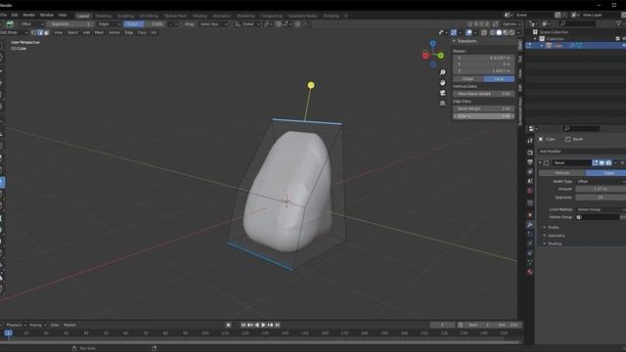This screenshot has height=352, width=626.
Task: Play animation in reverse in timeline
Action: tap(256, 325)
